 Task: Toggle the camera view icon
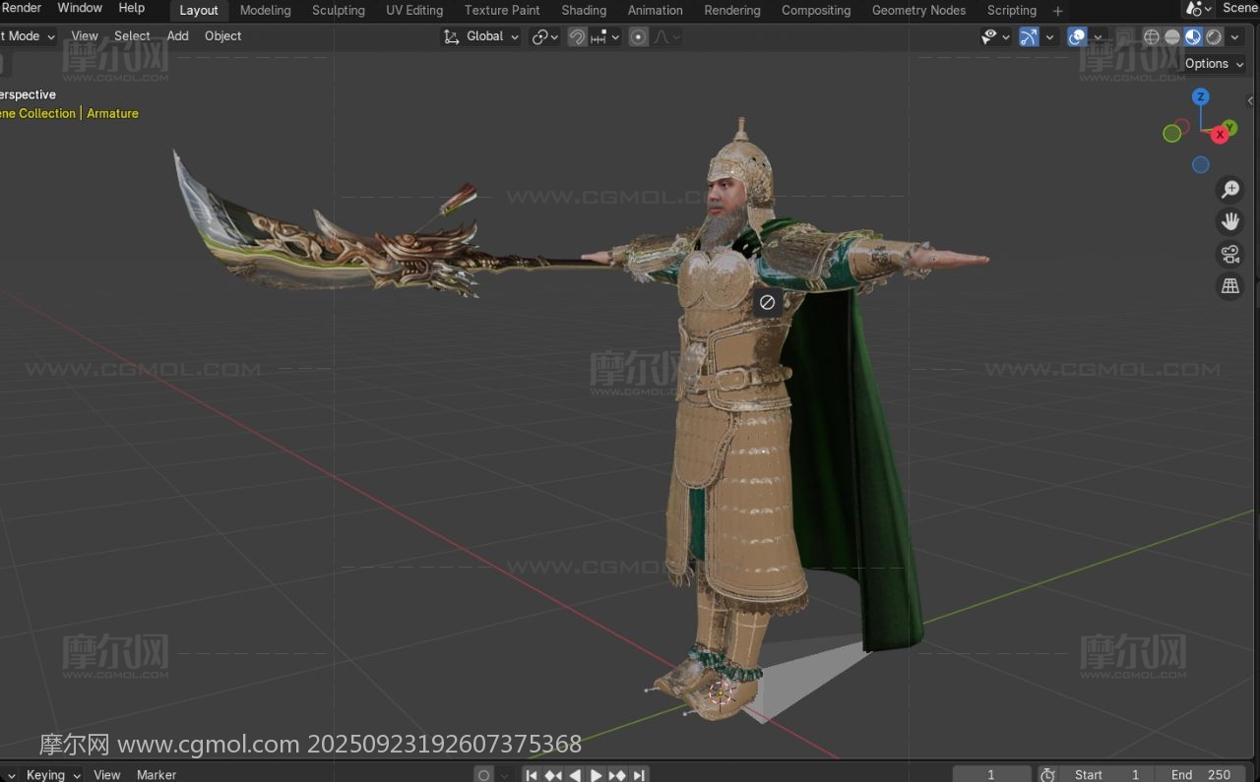coord(1229,255)
